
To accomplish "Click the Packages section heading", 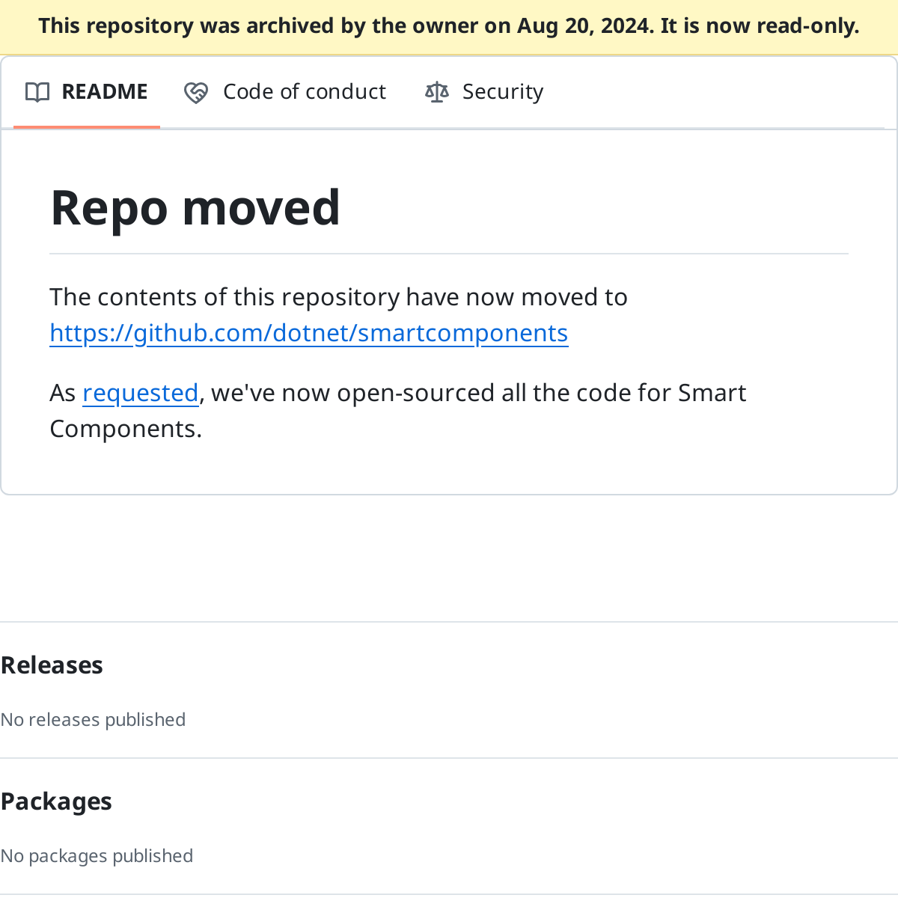I will [56, 801].
